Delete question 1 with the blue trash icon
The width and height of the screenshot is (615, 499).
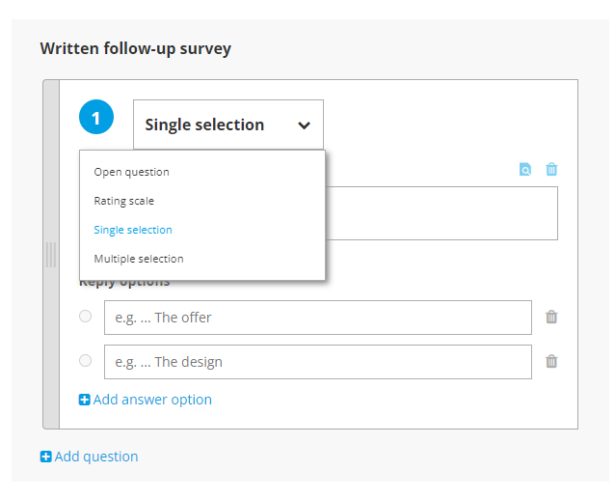pyautogui.click(x=551, y=169)
